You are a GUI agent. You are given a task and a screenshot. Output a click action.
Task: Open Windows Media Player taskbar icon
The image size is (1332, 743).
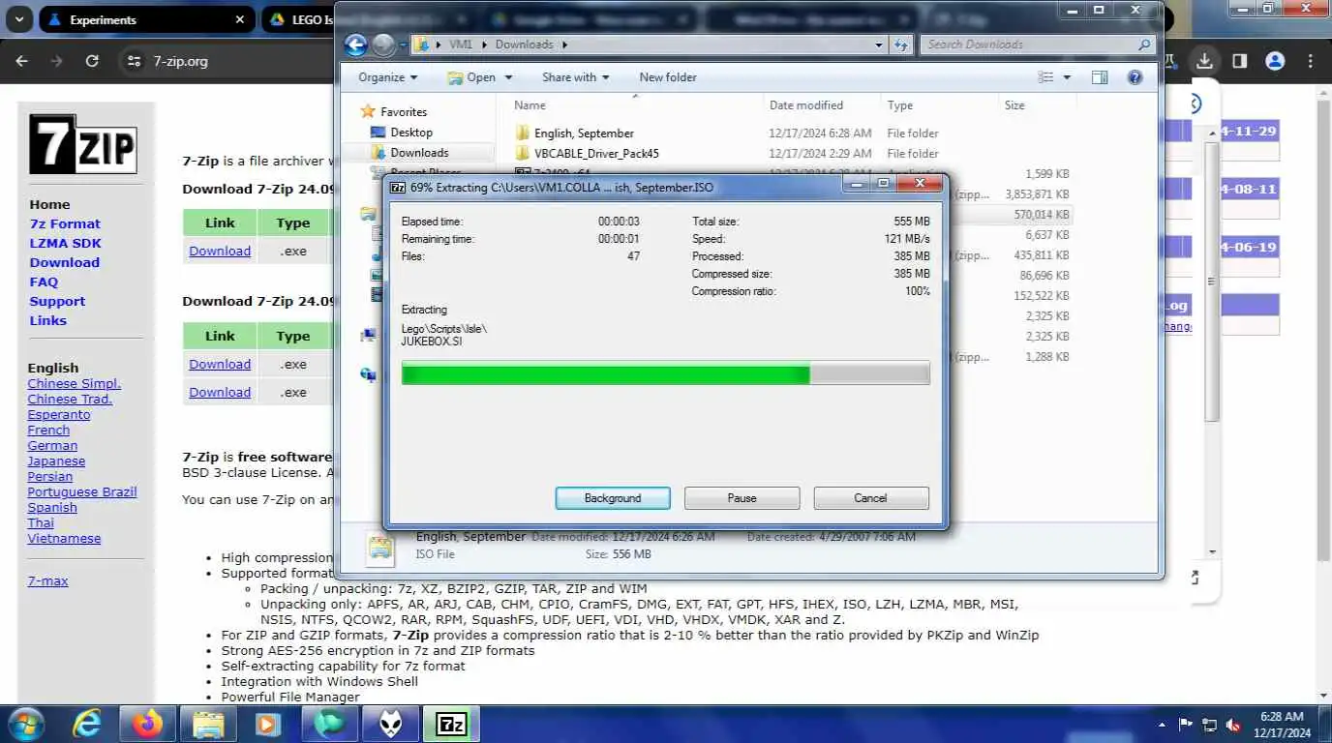coord(268,723)
